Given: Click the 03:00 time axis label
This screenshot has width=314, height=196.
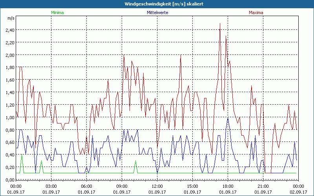Looking at the screenshot, I should [51, 186].
